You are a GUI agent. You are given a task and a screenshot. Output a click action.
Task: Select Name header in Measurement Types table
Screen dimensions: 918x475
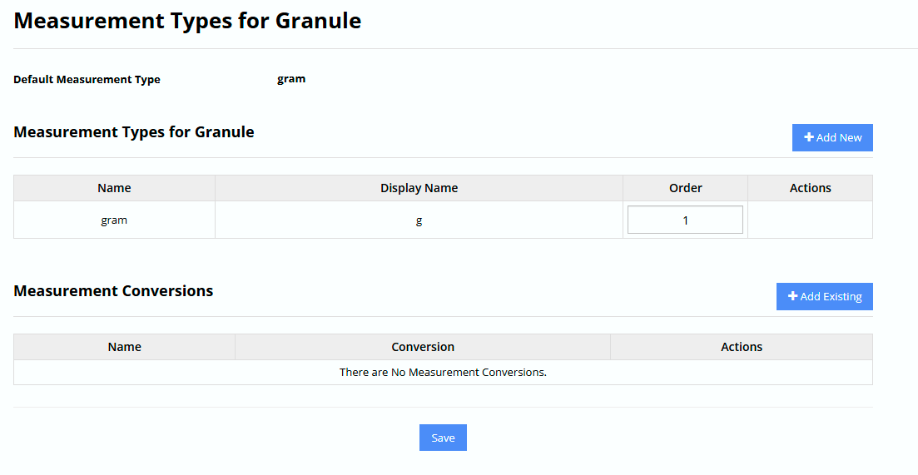tap(114, 188)
